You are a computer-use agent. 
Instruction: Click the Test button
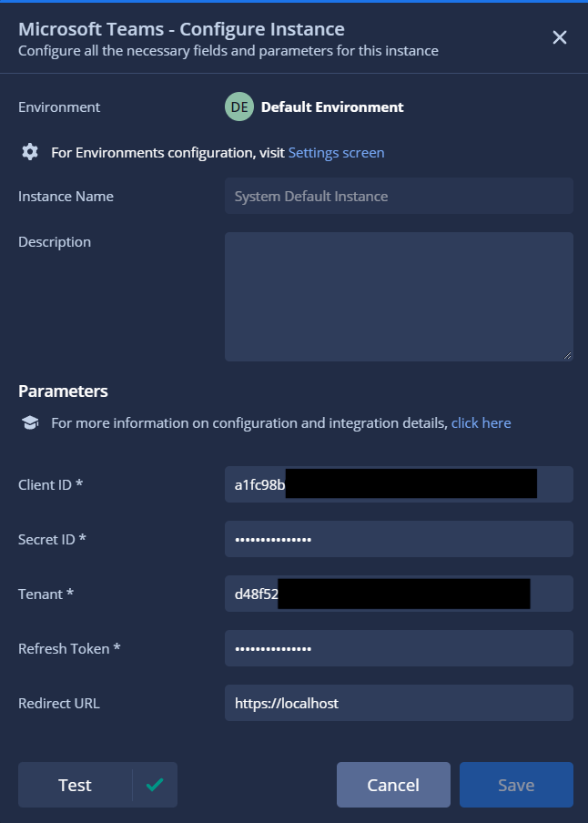point(75,784)
